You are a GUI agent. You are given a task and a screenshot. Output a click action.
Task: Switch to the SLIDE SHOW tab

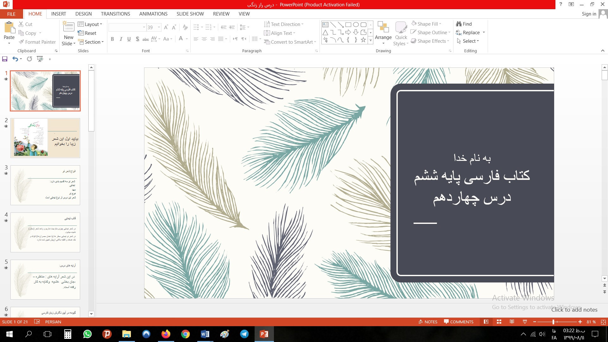pos(190,14)
